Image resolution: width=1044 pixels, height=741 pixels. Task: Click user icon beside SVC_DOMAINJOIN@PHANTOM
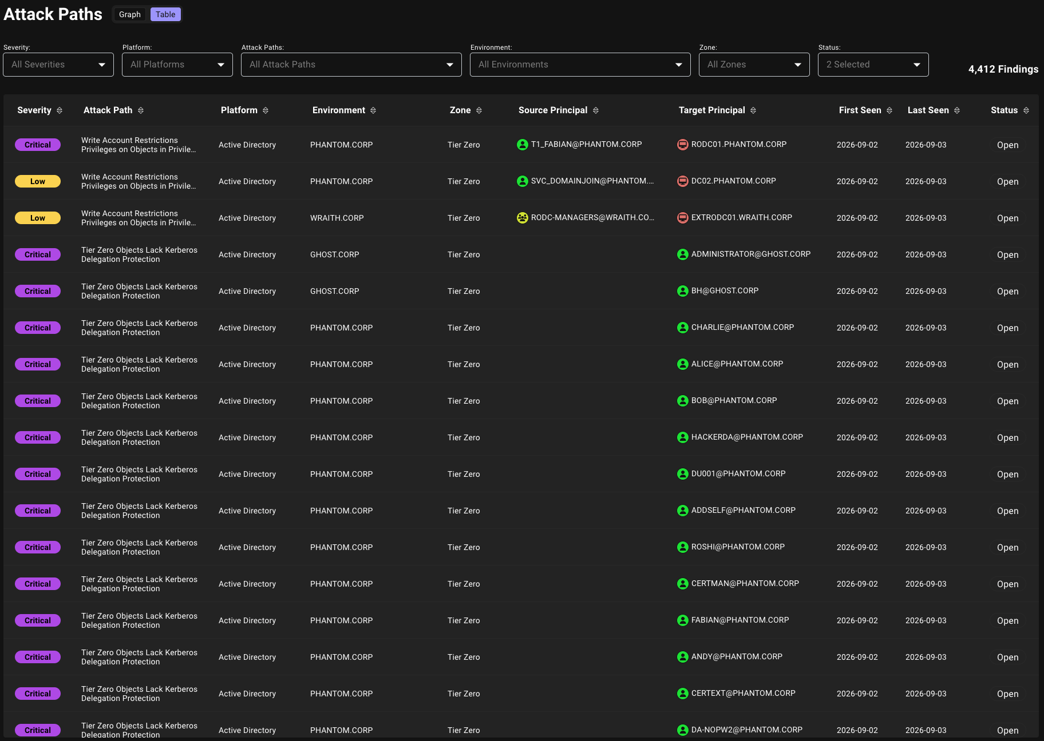coord(523,181)
